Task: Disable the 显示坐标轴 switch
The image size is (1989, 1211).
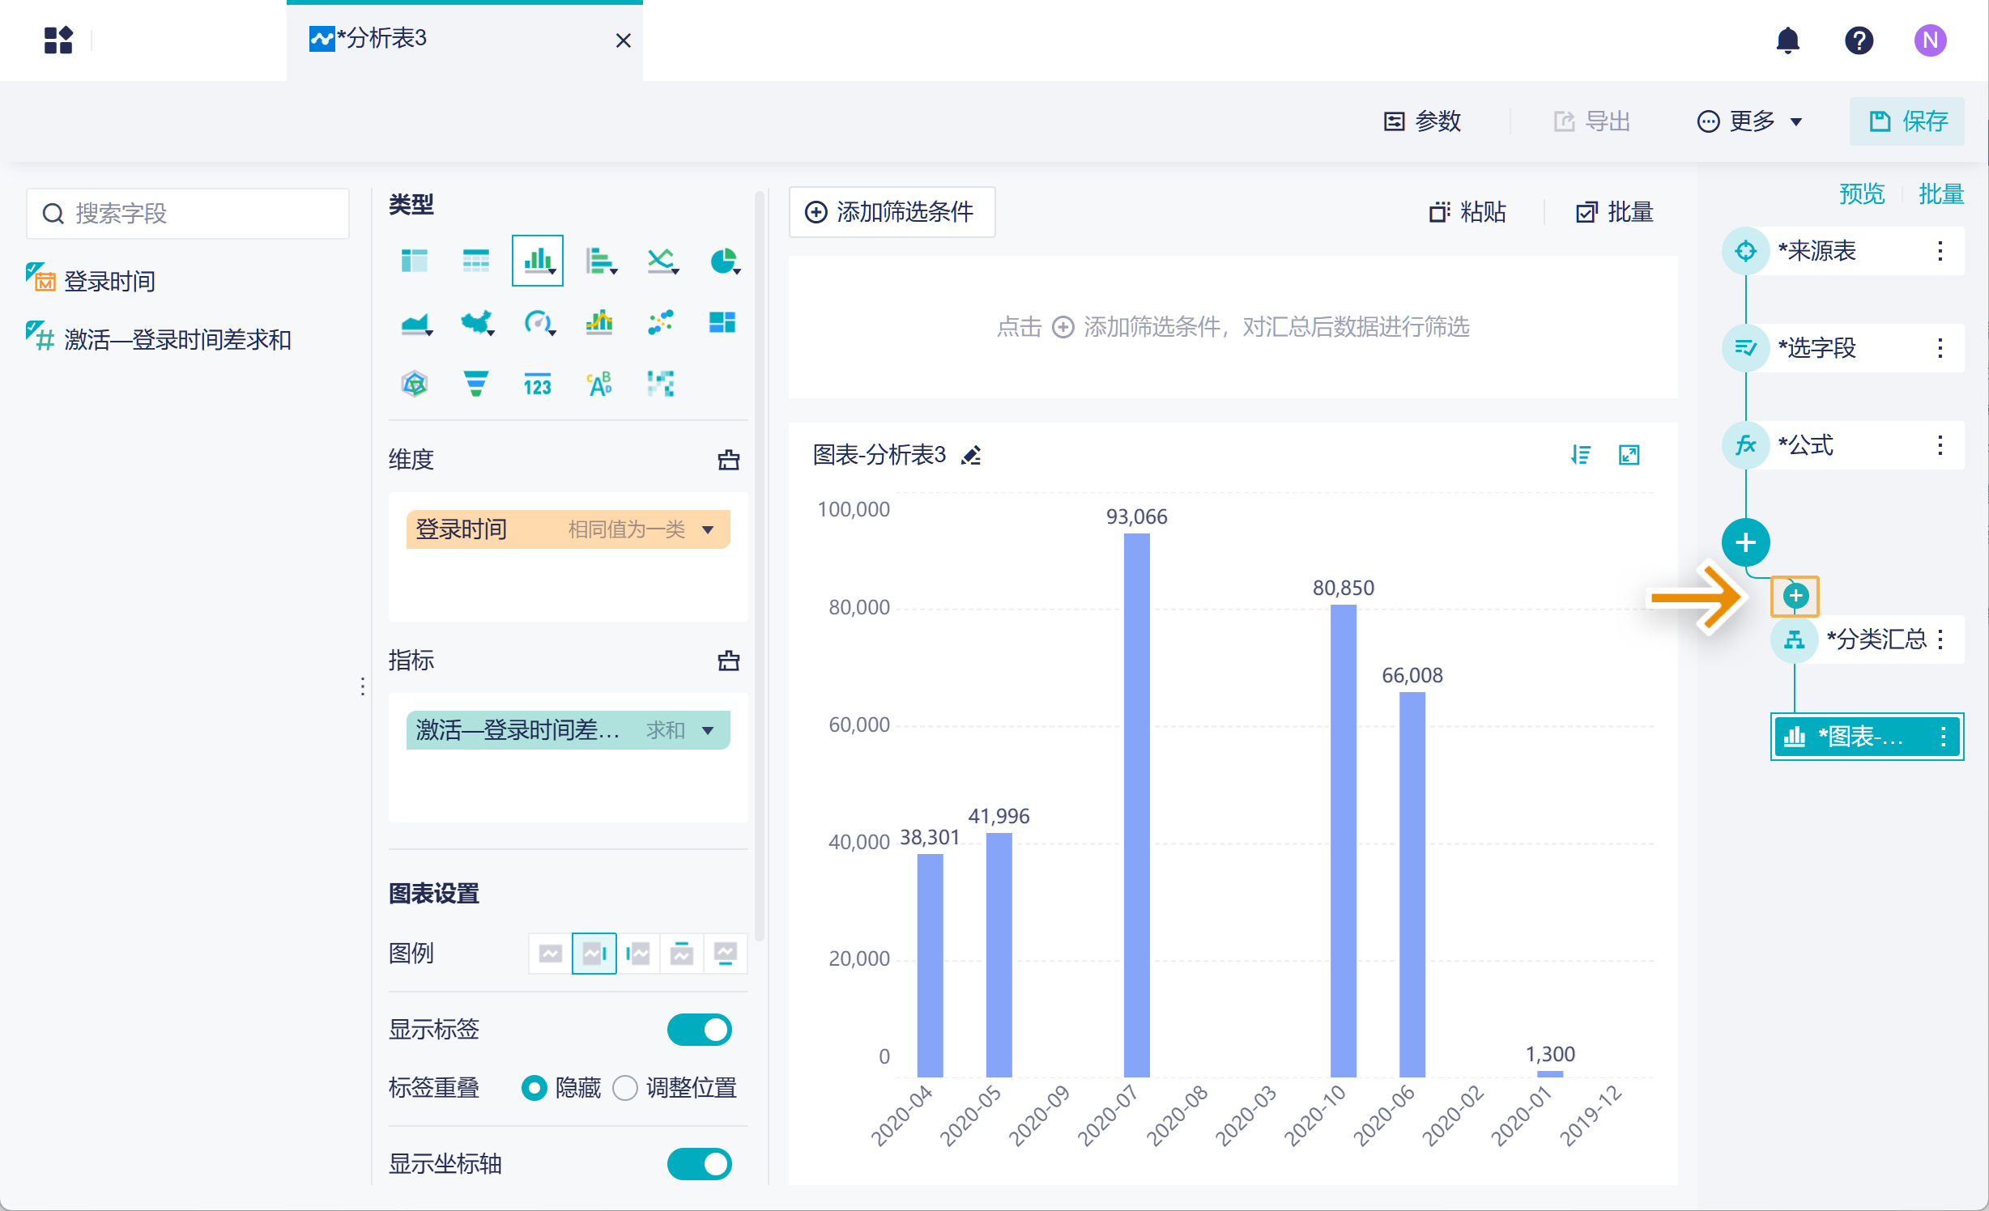Action: (699, 1163)
